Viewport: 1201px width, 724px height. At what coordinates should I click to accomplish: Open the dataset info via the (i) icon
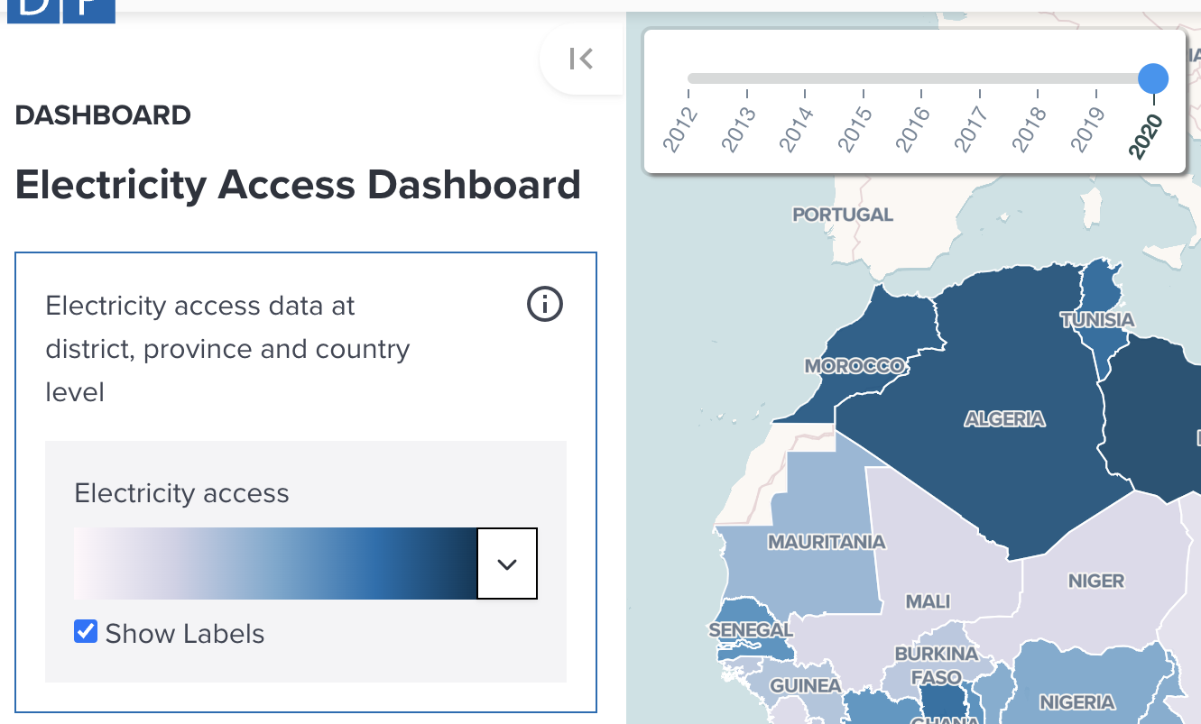click(544, 304)
